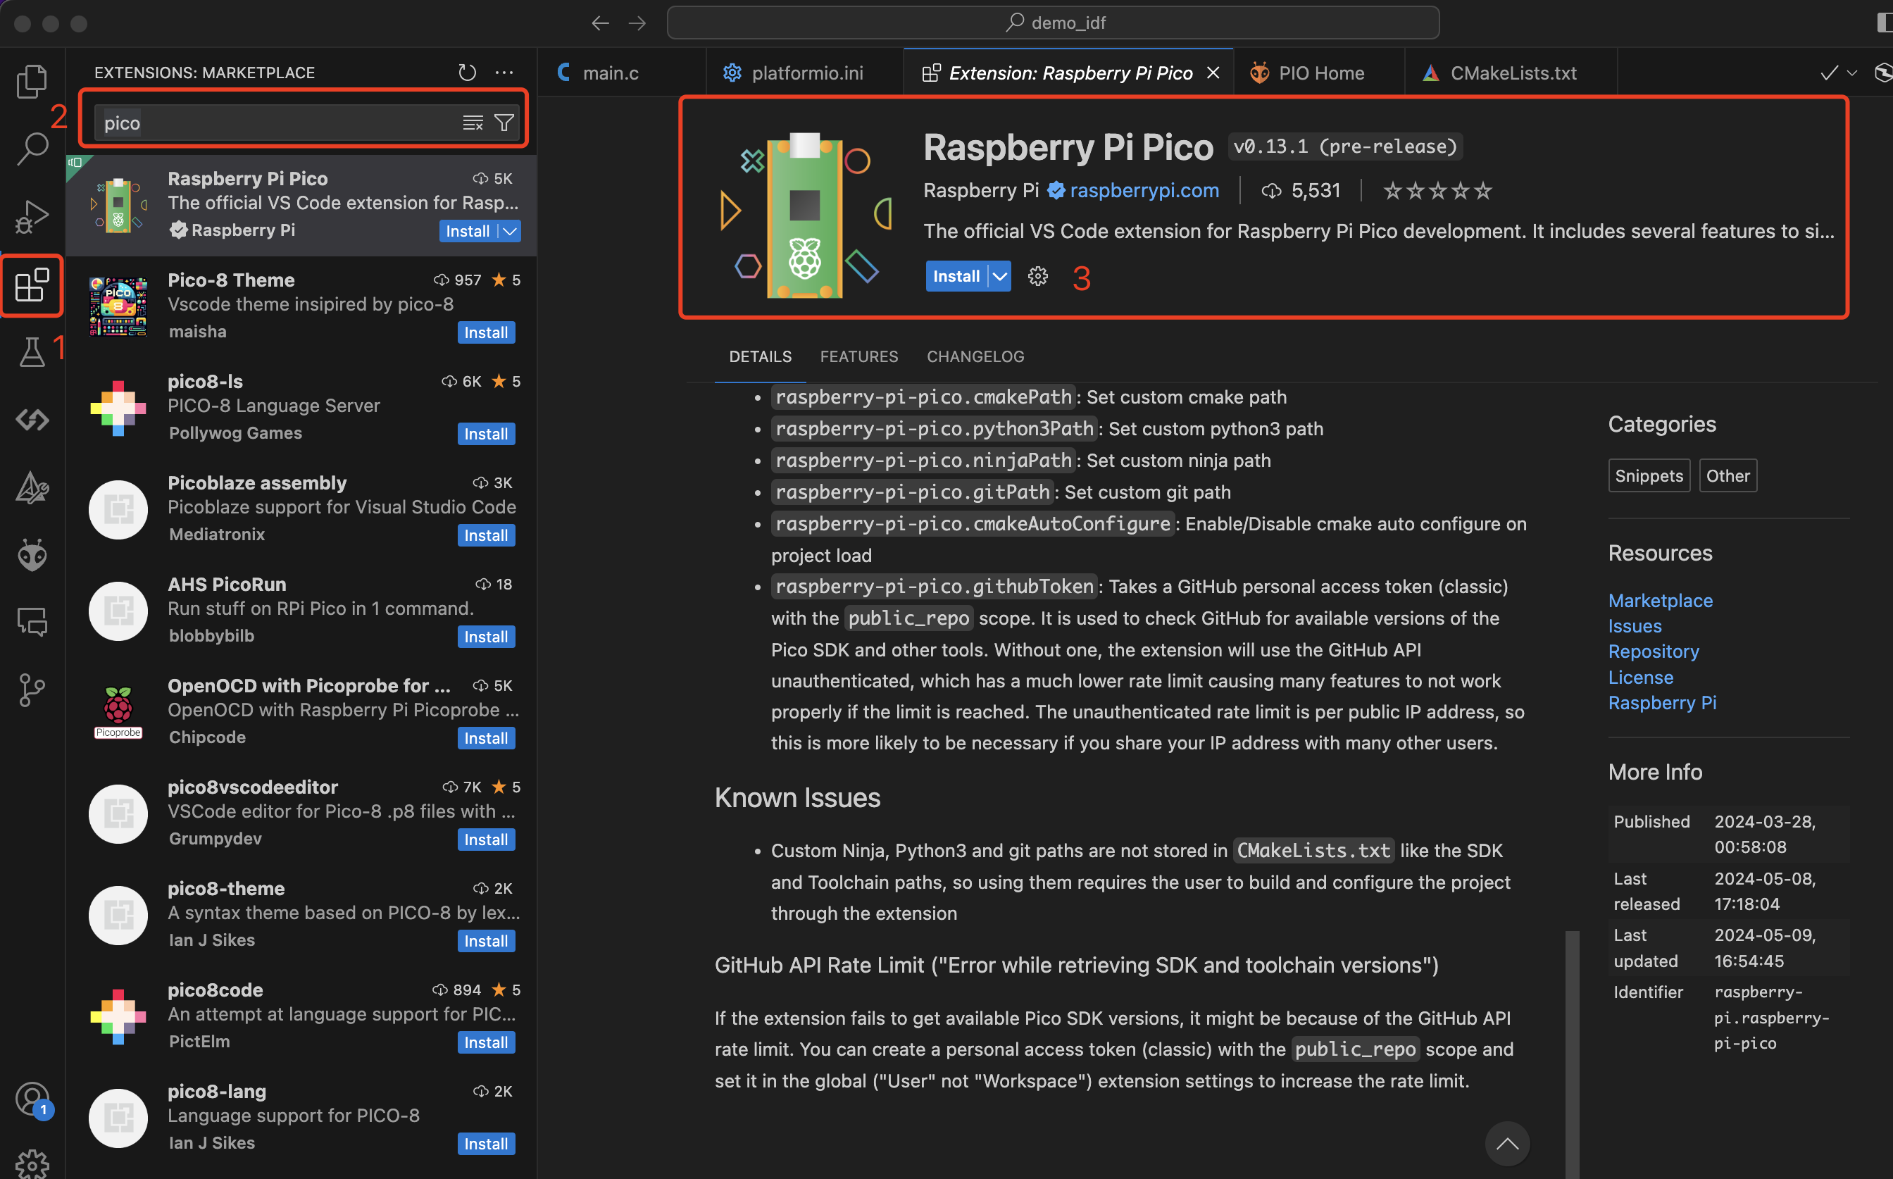Open the Repository resource link

1653,651
